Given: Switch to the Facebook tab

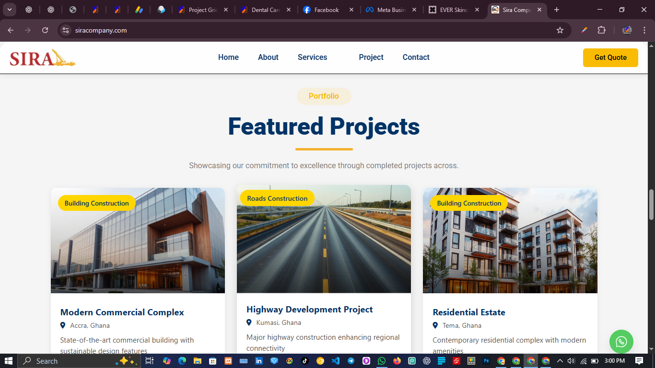Looking at the screenshot, I should coord(326,9).
